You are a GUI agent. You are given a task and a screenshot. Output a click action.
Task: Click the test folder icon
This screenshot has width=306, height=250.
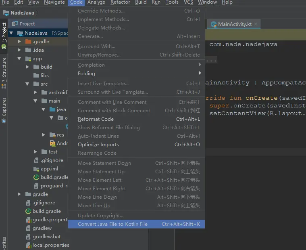44,152
